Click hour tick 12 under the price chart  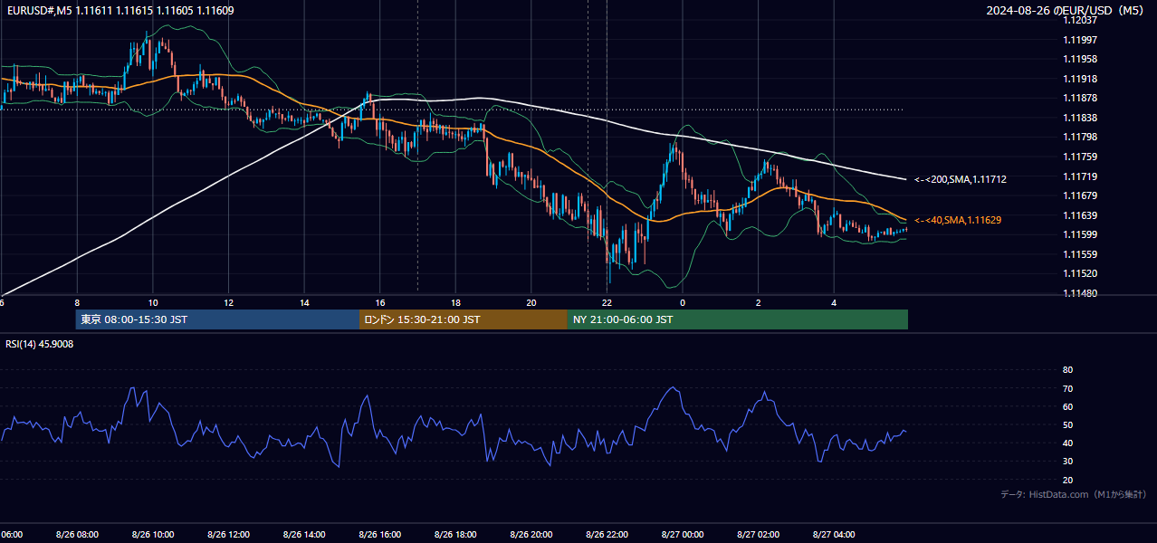pos(228,302)
